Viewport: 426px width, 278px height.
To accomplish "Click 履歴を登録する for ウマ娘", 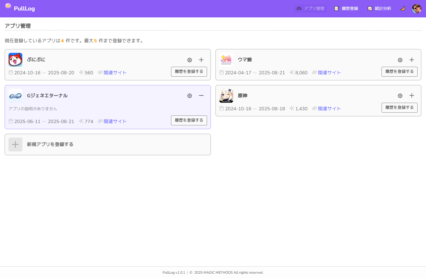I will coord(400,72).
